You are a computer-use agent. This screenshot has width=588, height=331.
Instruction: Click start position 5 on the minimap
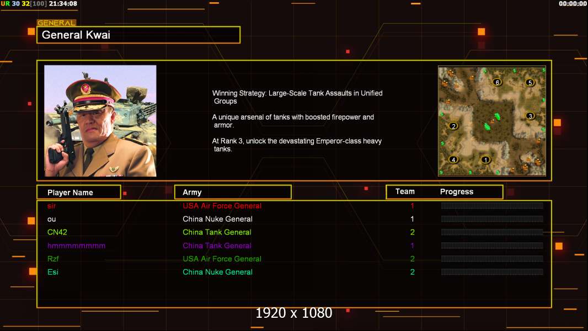pyautogui.click(x=530, y=82)
